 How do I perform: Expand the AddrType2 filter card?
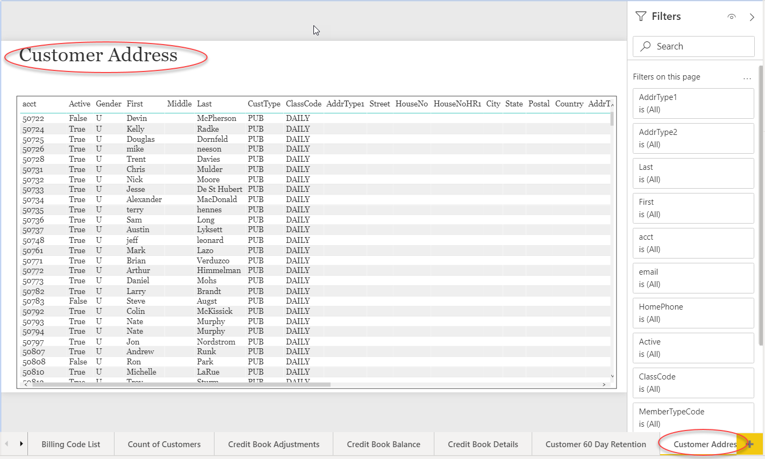(693, 138)
